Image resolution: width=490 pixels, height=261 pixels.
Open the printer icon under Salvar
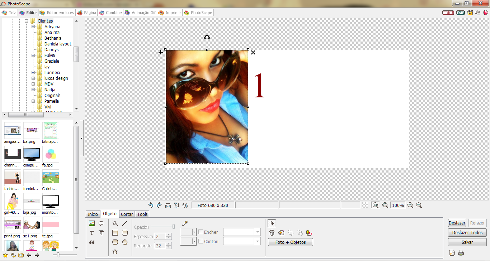point(461,253)
